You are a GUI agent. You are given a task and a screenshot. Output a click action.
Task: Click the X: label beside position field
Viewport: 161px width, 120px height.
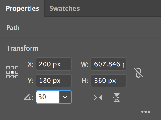[x=31, y=64]
